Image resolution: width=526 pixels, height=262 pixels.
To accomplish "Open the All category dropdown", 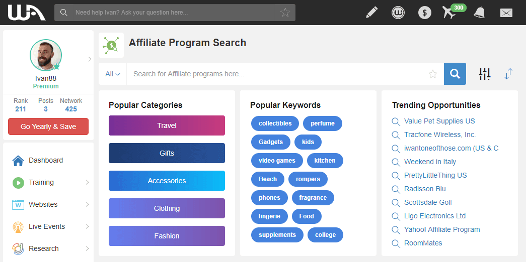I will [x=113, y=74].
